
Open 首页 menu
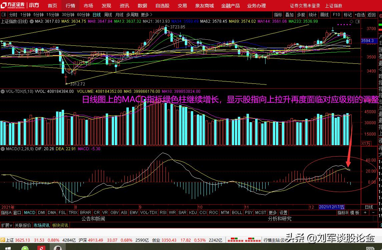tap(52, 5)
